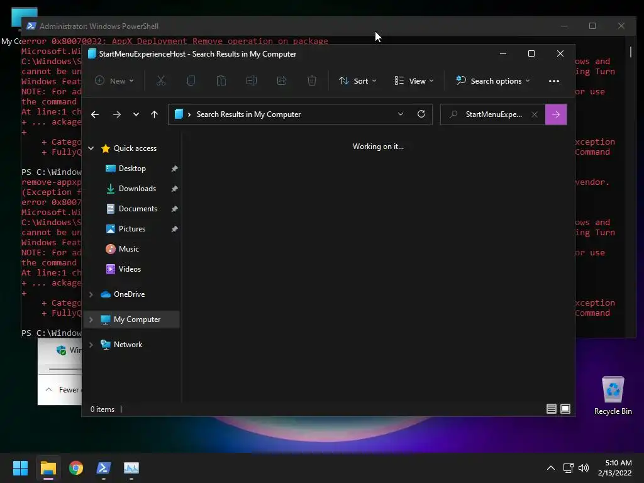The image size is (644, 483).
Task: Open the View dropdown menu
Action: pyautogui.click(x=414, y=81)
